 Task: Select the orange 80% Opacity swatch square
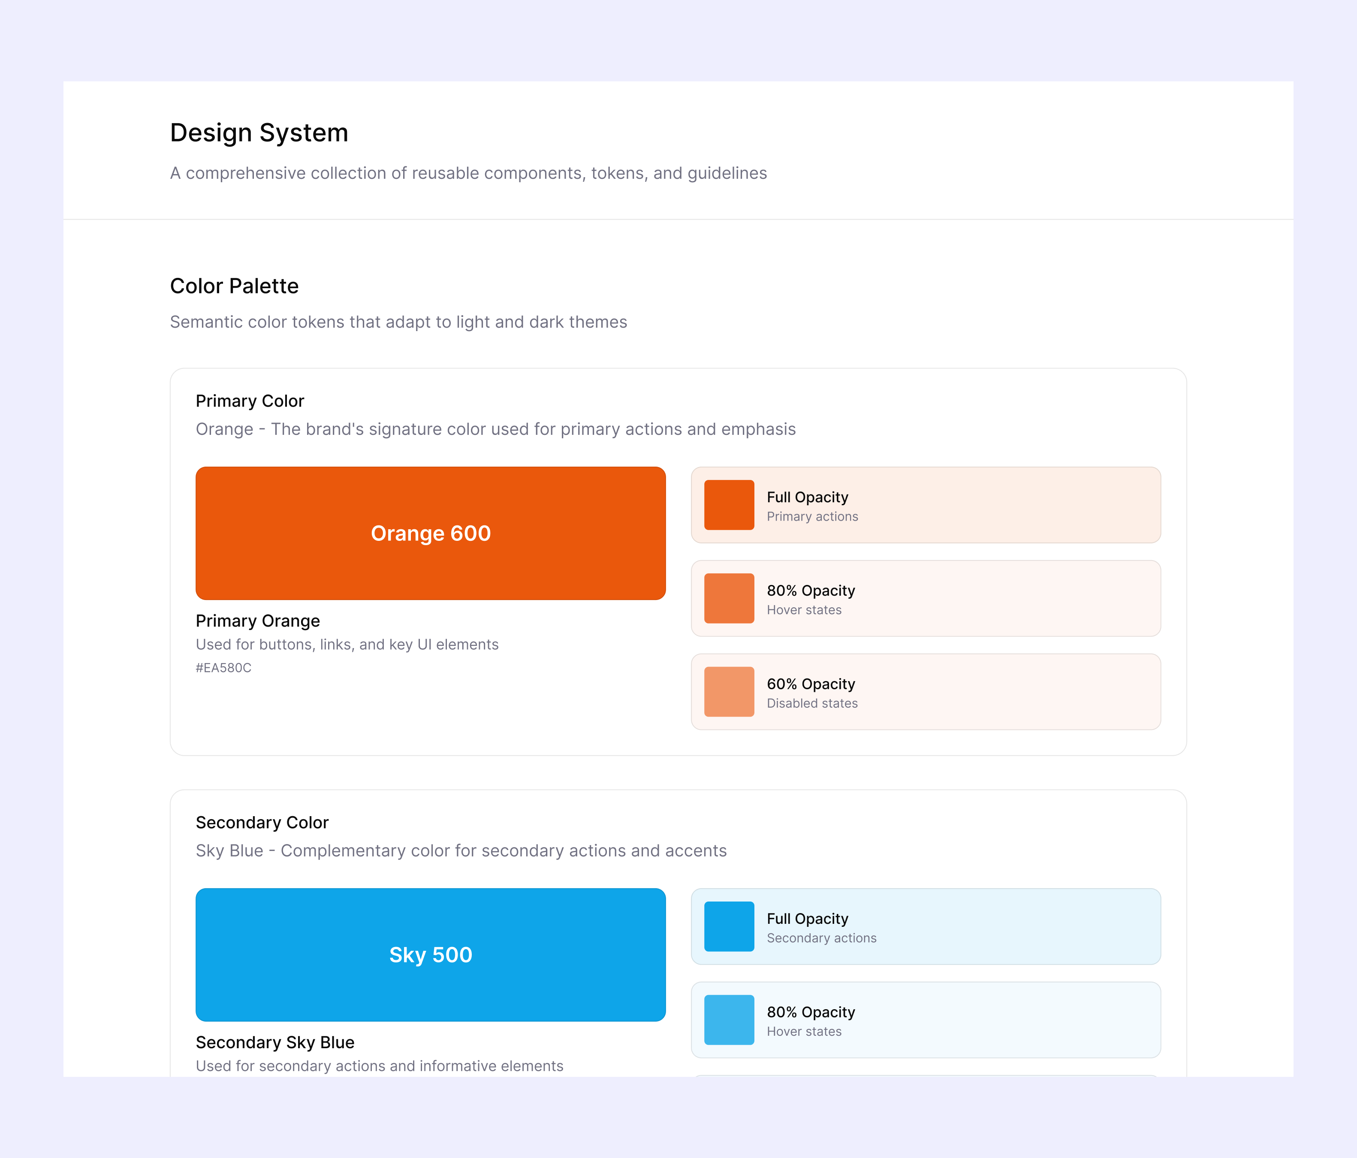[729, 598]
